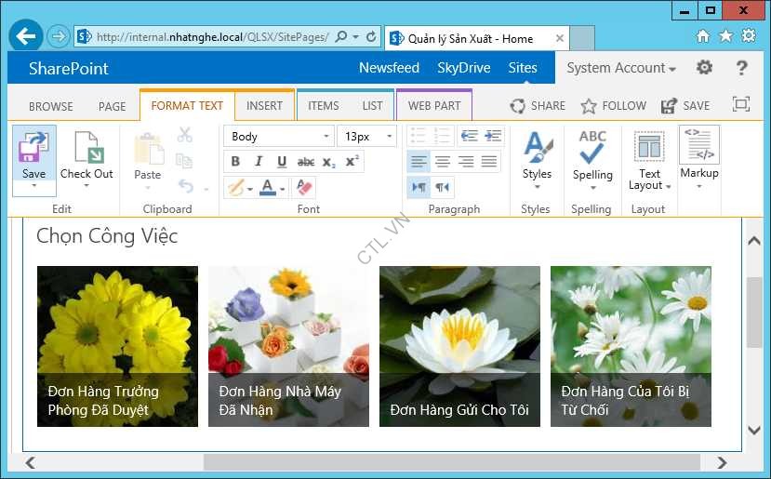Open the WEB PART ribbon tab
This screenshot has width=771, height=479.
coord(433,106)
